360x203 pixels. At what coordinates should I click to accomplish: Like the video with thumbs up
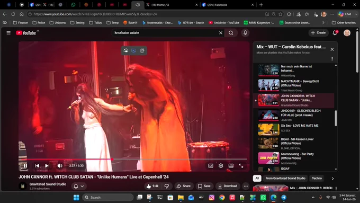[x=153, y=186]
